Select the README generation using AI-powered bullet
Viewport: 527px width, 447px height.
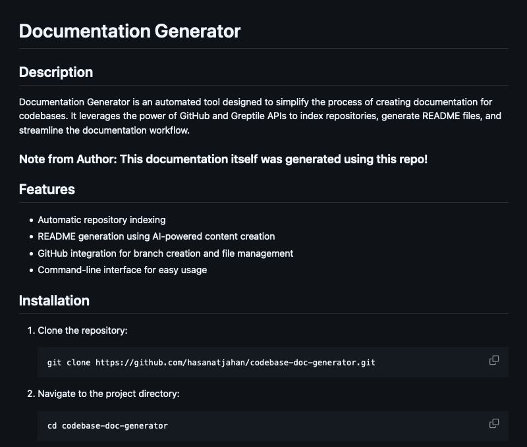(156, 236)
